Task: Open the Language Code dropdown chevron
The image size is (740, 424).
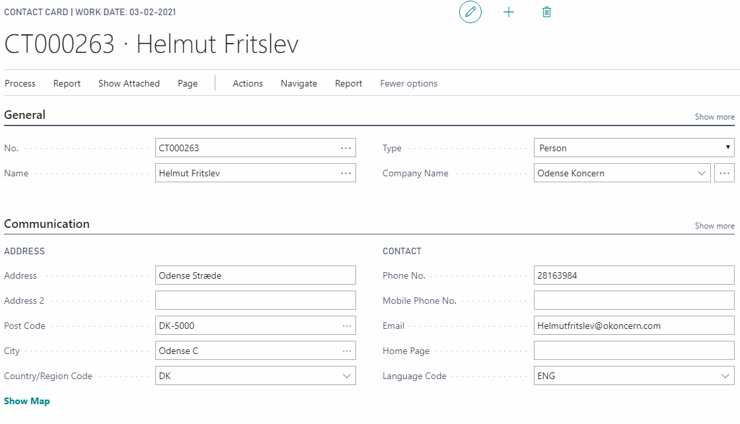Action: coord(725,376)
